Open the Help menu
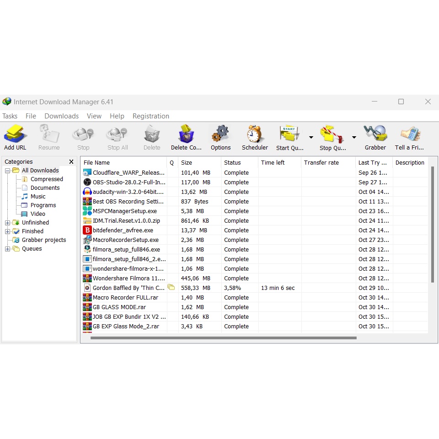 (x=117, y=116)
